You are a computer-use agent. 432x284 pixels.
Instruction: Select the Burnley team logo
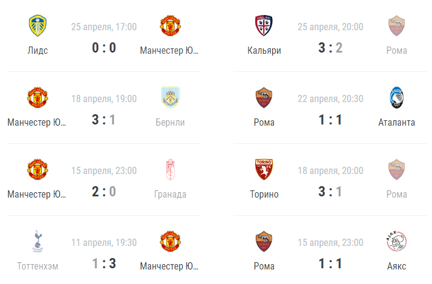click(170, 97)
